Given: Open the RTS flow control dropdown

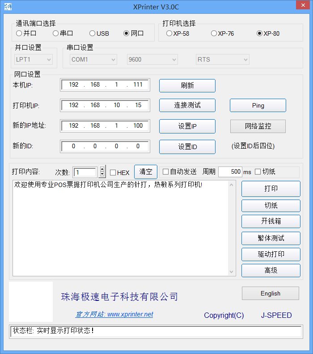Looking at the screenshot, I should pyautogui.click(x=223, y=60).
